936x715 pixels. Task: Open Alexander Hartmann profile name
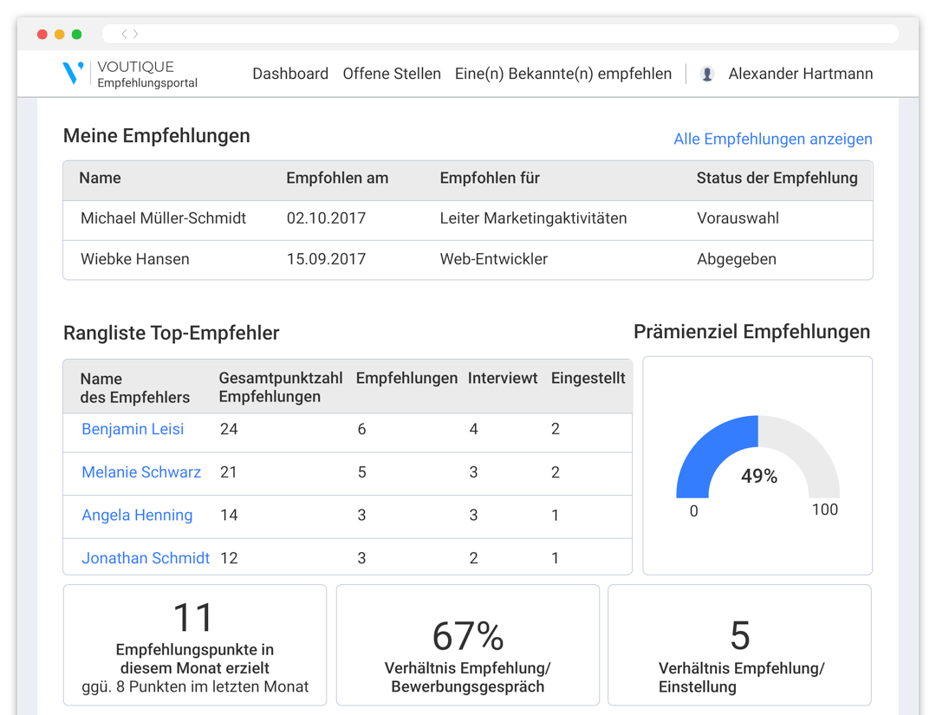click(x=800, y=74)
